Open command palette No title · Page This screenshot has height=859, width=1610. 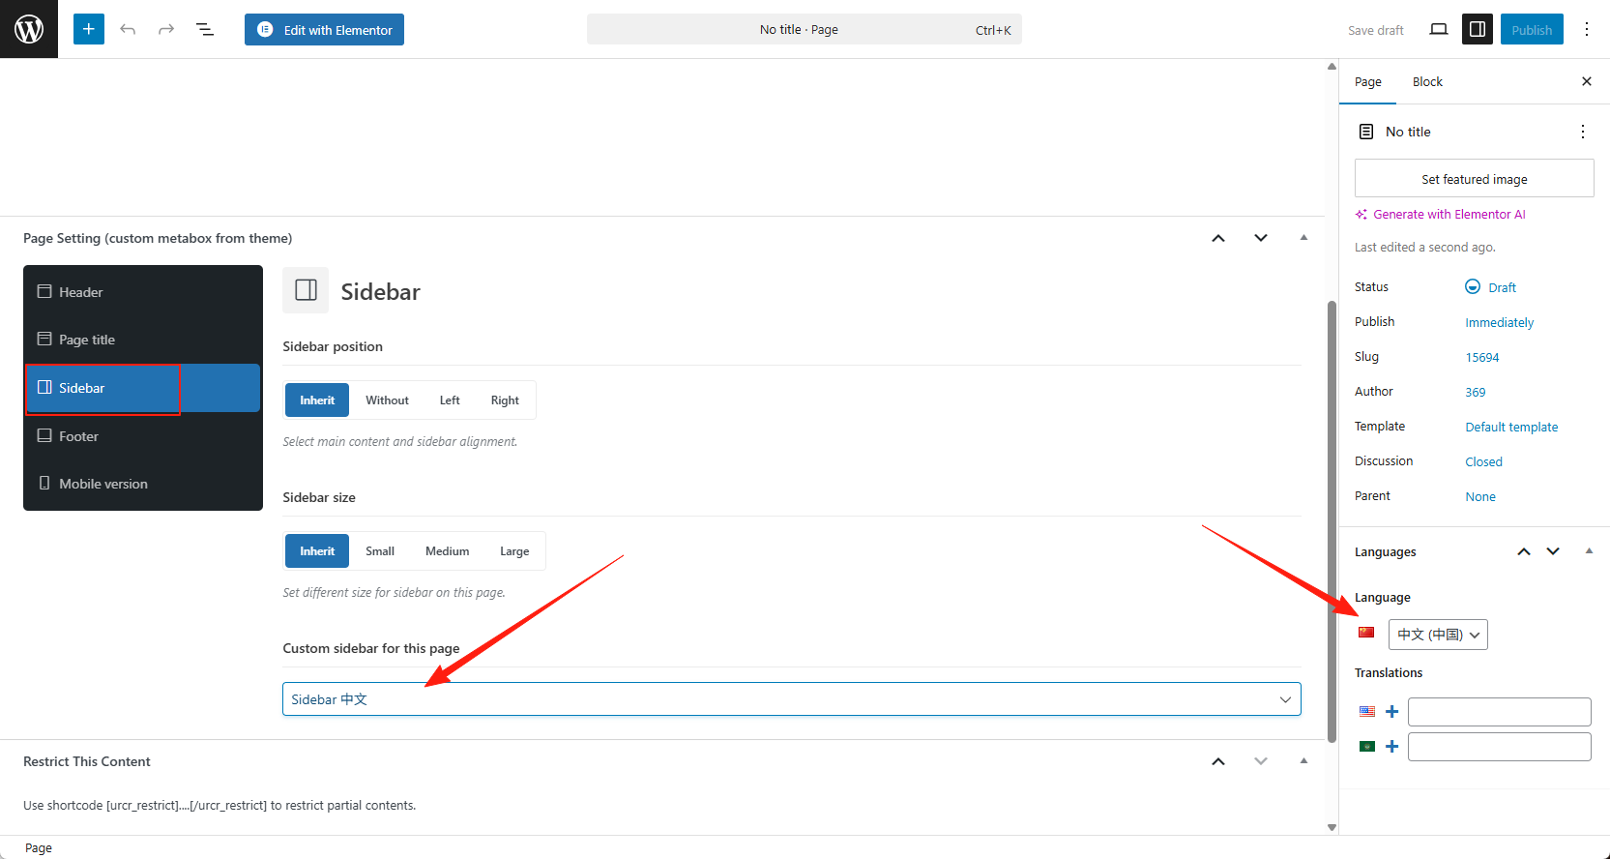pyautogui.click(x=804, y=29)
